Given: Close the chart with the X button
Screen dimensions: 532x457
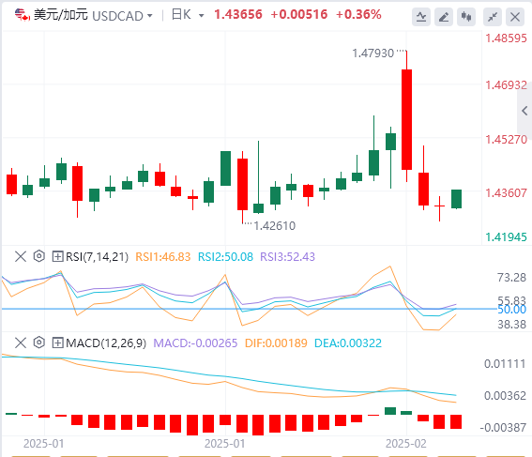Looking at the screenshot, I should (x=515, y=17).
